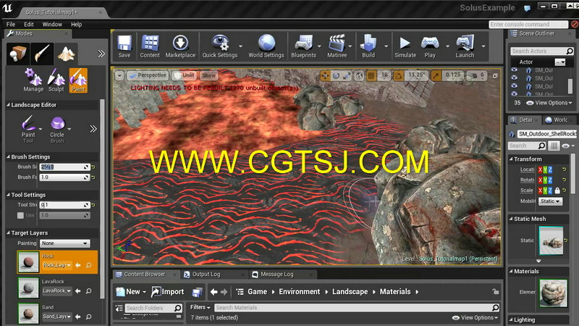The width and height of the screenshot is (579, 326).
Task: Find Sand layer in content browser
Action: click(88, 317)
